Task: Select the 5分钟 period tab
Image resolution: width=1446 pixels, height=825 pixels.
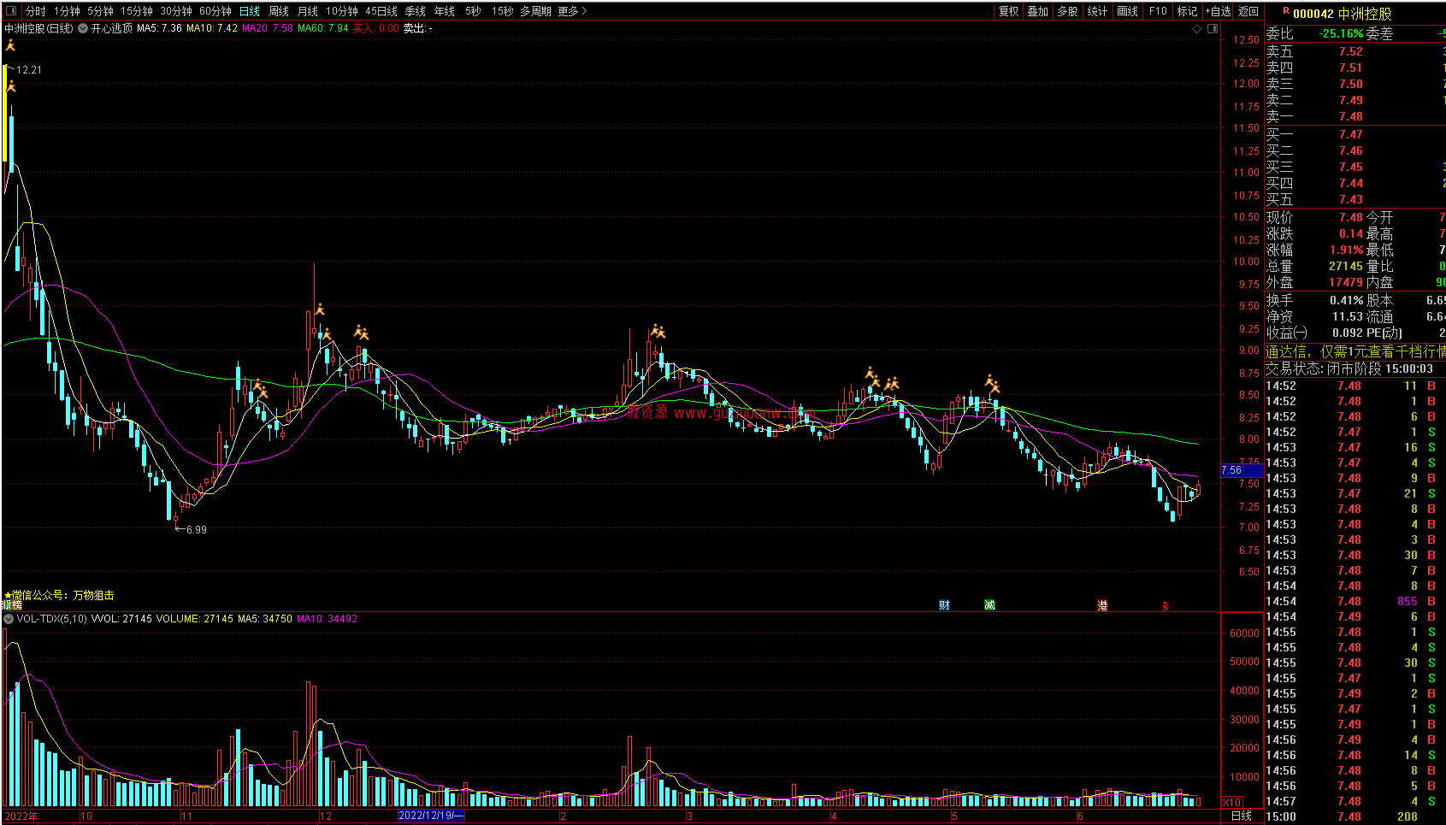Action: [100, 11]
